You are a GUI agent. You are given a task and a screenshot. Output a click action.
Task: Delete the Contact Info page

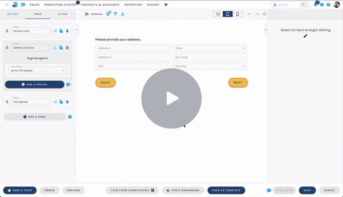[67, 31]
